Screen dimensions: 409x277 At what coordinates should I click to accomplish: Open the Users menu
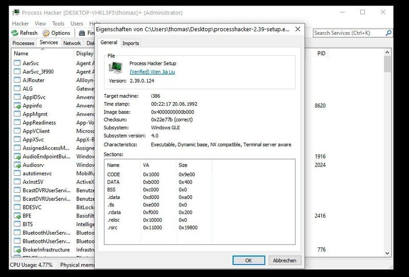pos(77,24)
